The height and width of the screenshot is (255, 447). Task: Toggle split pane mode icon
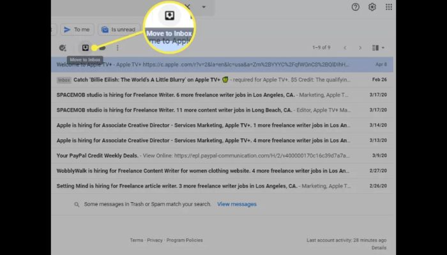pos(375,48)
